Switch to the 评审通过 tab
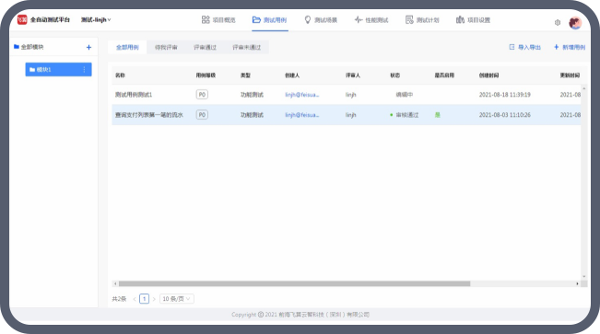The width and height of the screenshot is (600, 334). point(205,48)
